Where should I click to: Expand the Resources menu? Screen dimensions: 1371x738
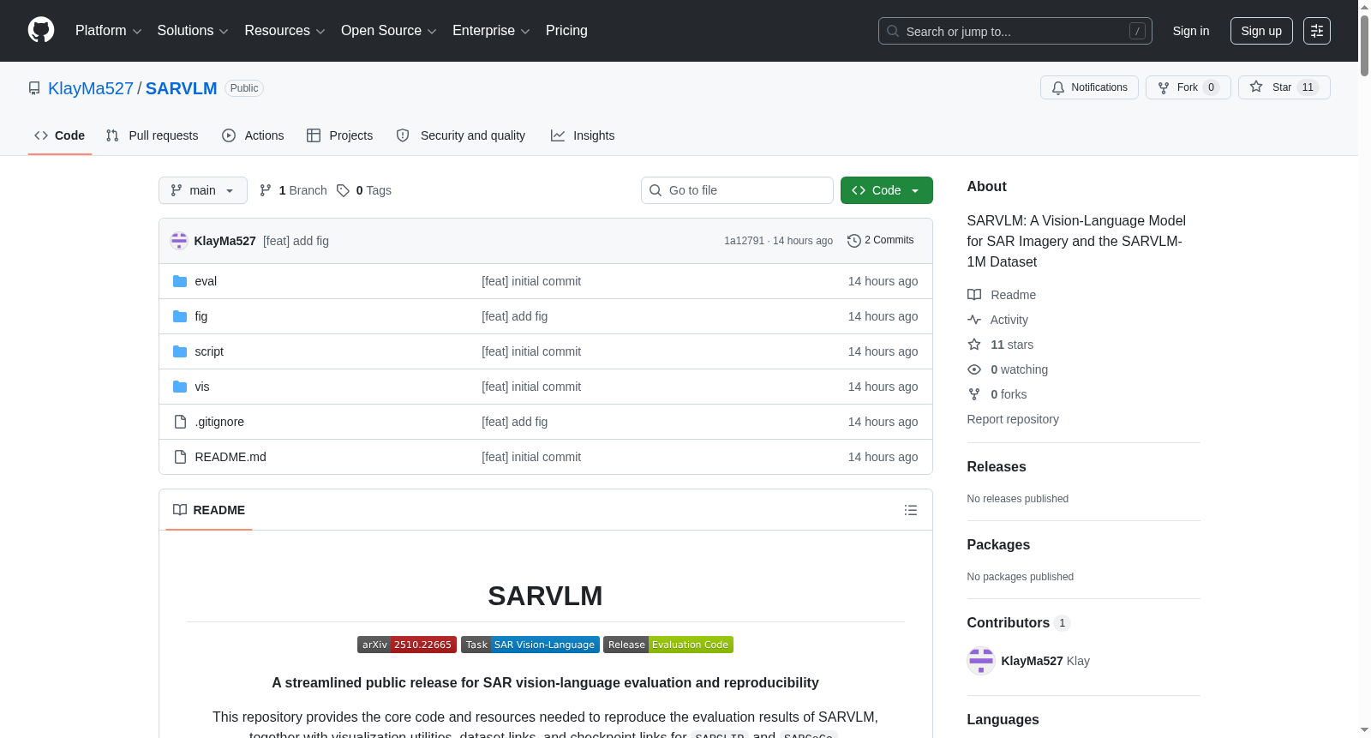click(284, 31)
